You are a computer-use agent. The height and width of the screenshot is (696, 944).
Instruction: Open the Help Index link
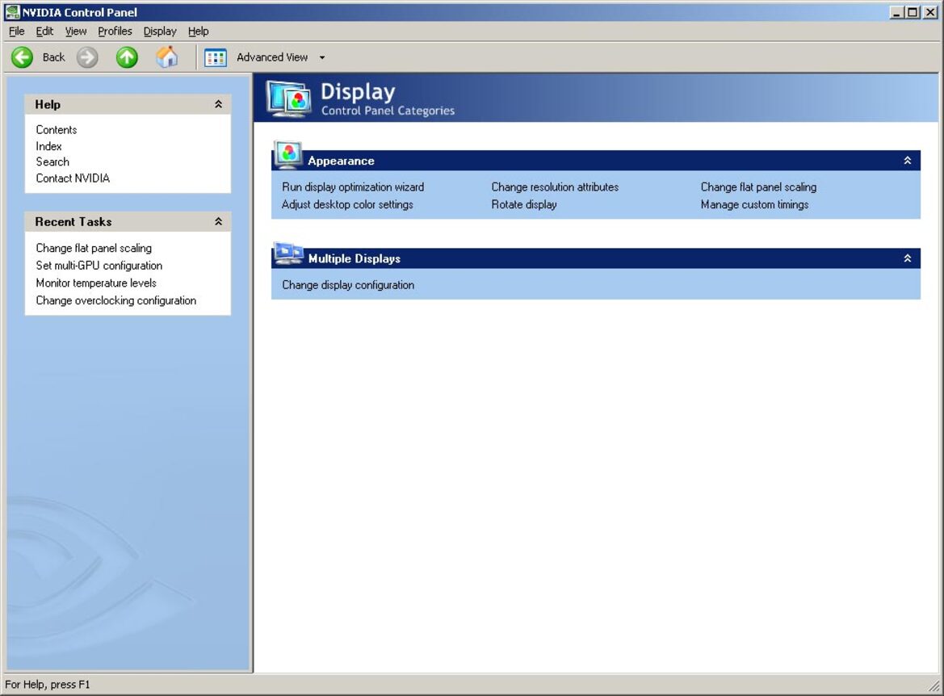(48, 145)
